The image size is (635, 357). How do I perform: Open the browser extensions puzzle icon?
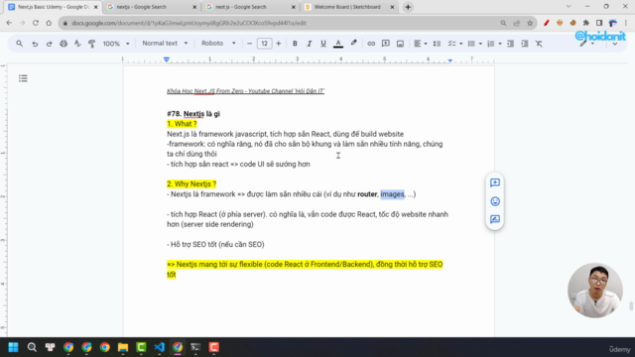click(586, 23)
